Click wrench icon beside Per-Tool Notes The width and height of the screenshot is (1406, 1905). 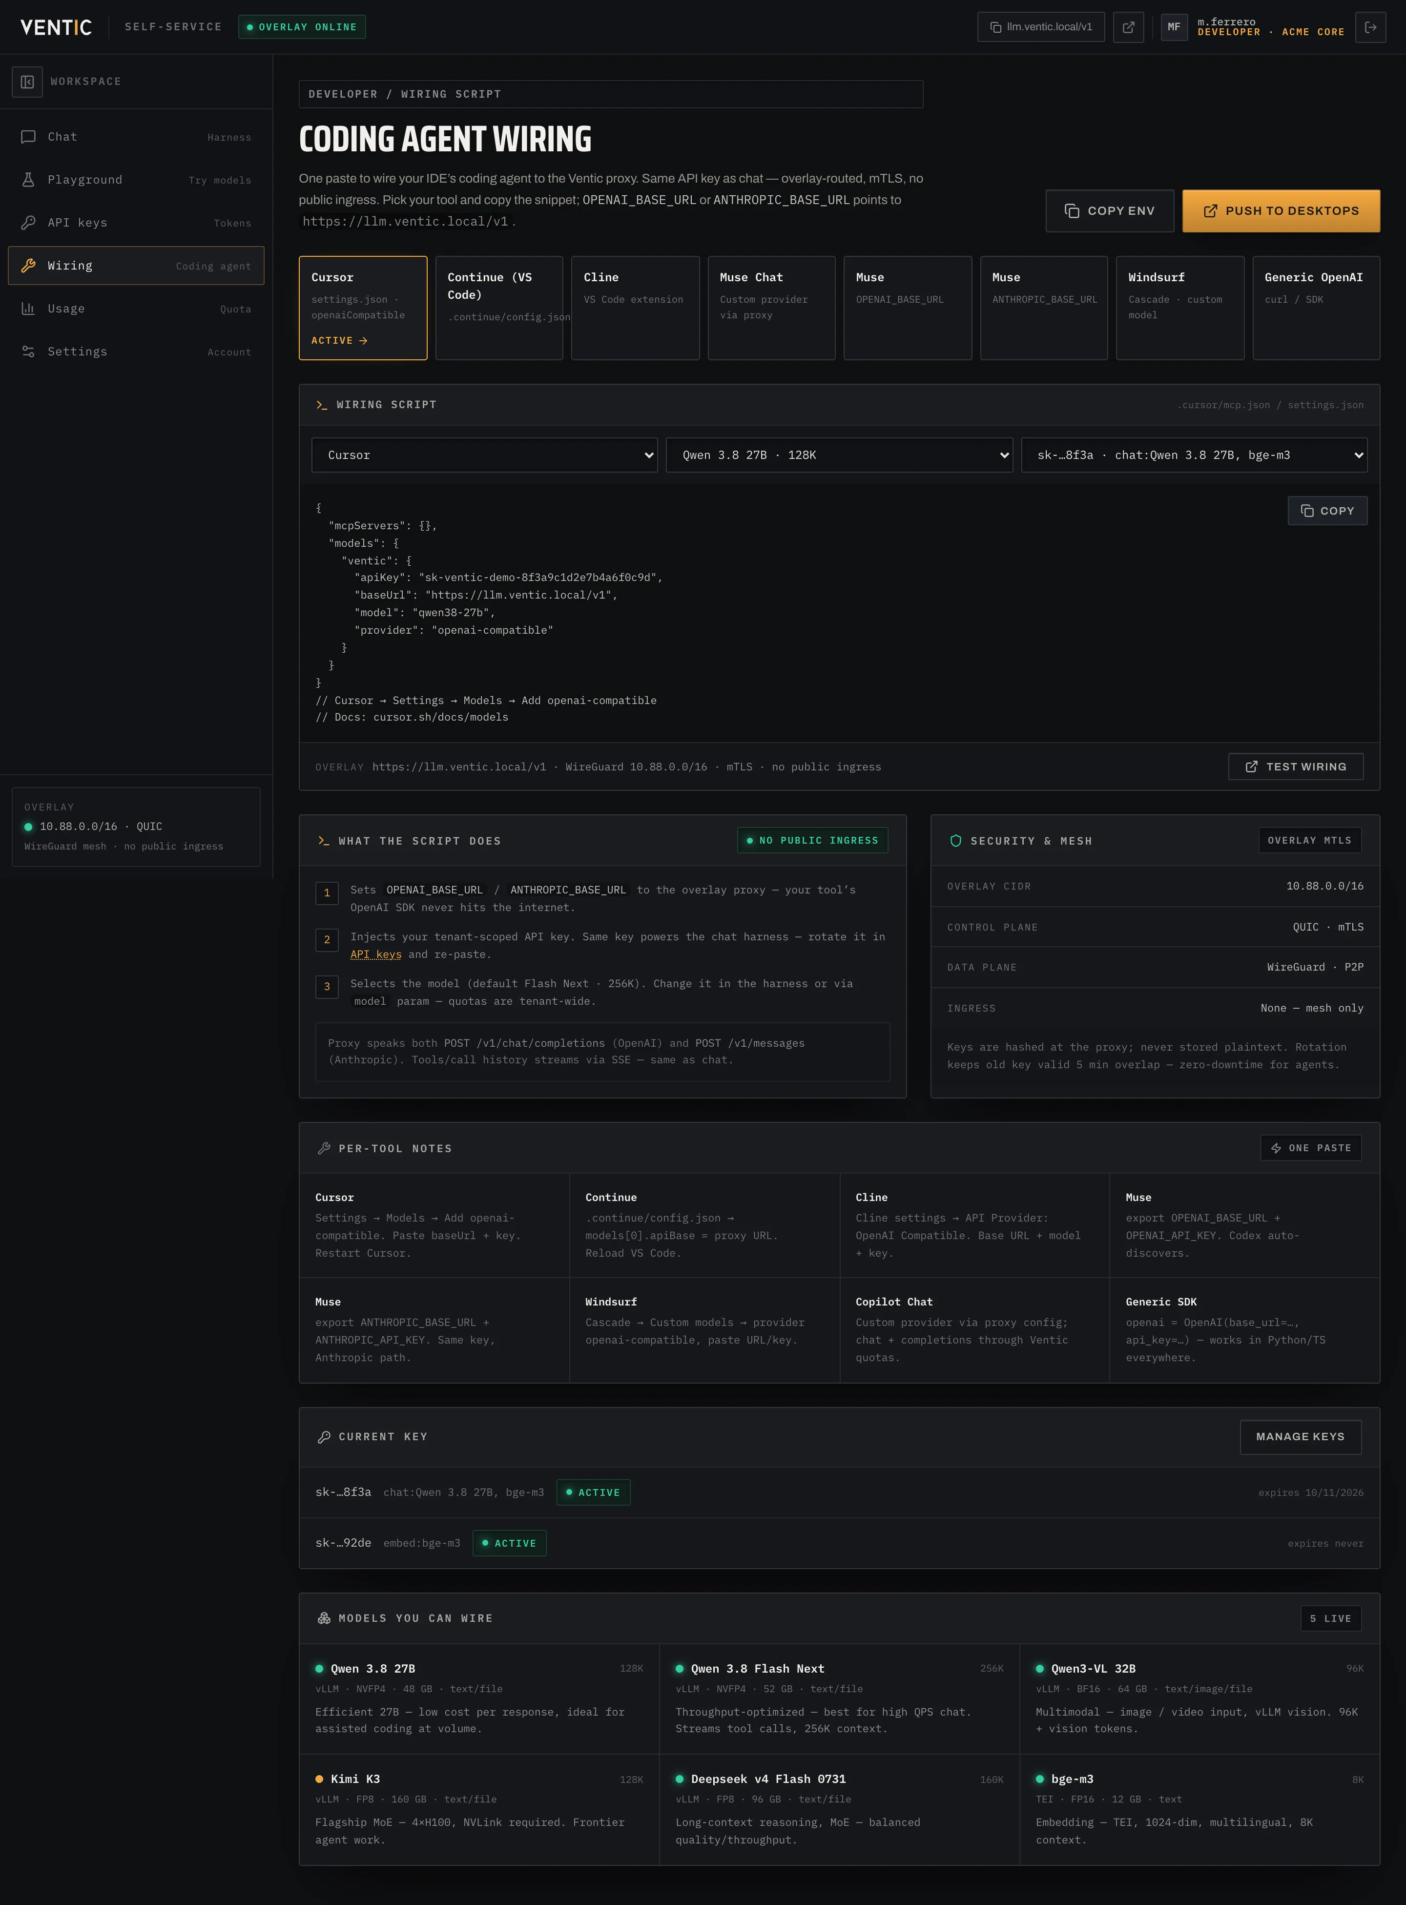coord(323,1148)
